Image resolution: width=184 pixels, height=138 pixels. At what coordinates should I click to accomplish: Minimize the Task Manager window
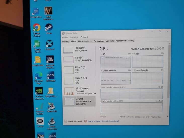152,32
